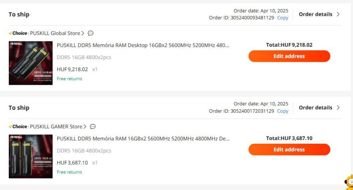
Task: Click the Choice badge on Global Store order
Action: [18, 33]
